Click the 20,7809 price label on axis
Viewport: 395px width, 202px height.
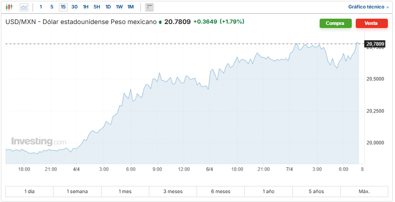click(x=375, y=44)
